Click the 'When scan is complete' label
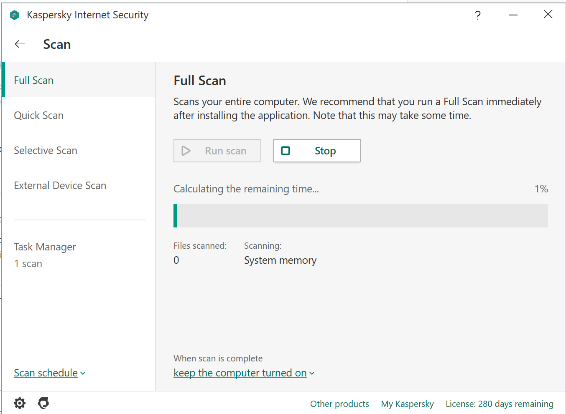Screen dimensions: 566x414 [x=218, y=358]
